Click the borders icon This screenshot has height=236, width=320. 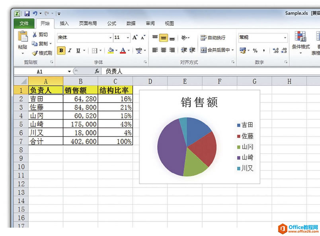(x=94, y=51)
